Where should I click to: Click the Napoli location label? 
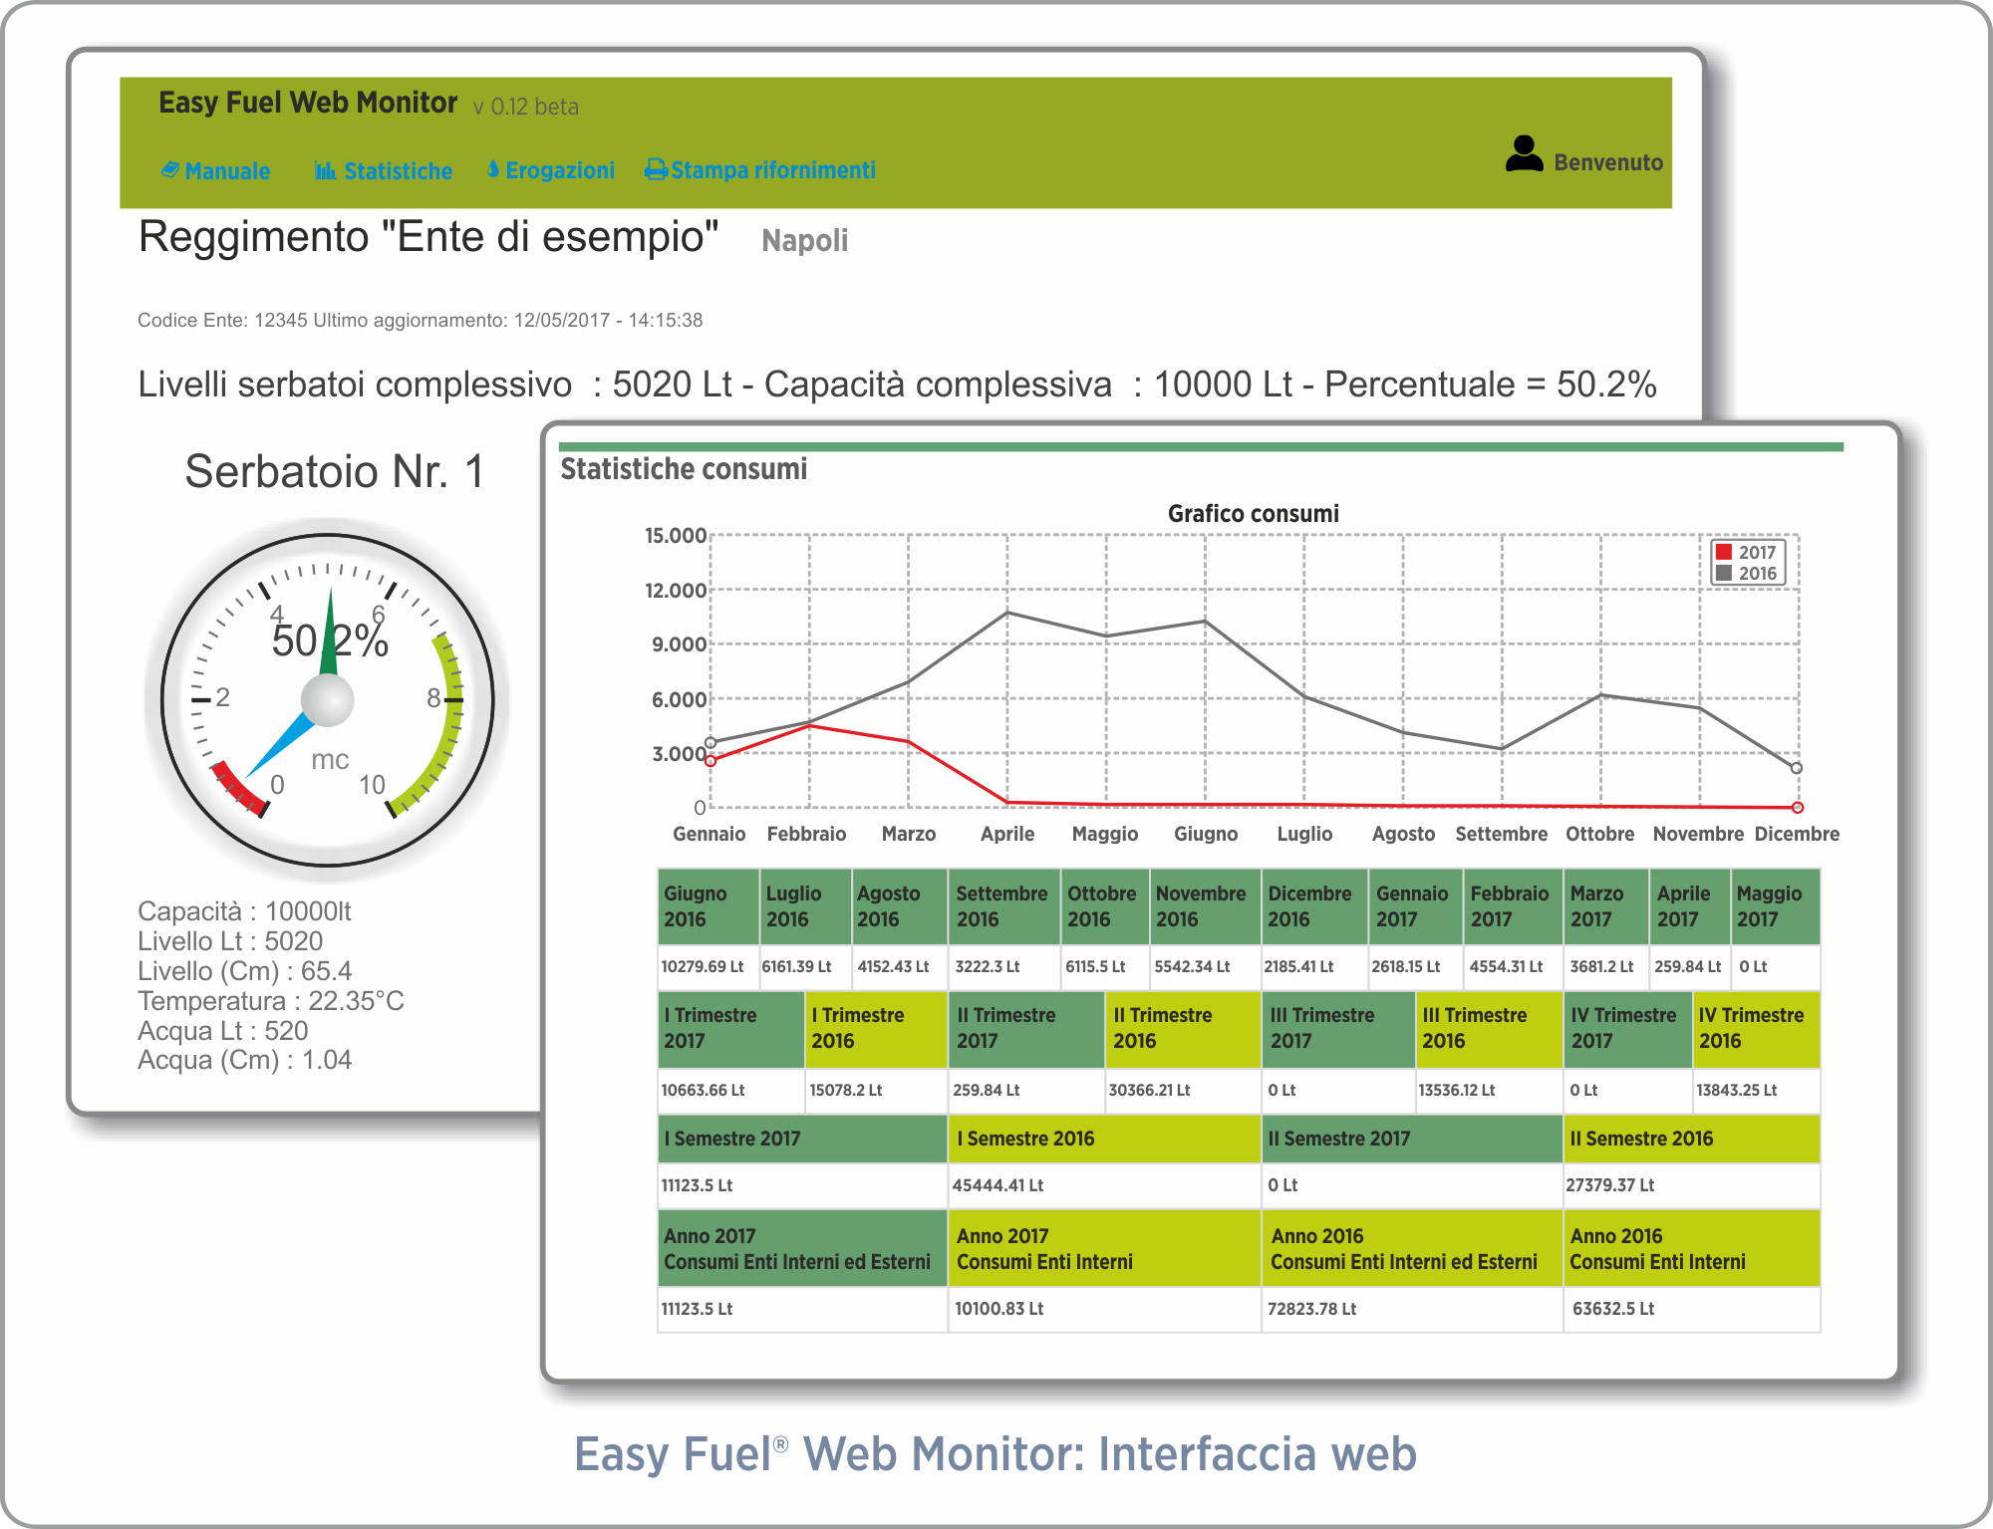click(805, 240)
